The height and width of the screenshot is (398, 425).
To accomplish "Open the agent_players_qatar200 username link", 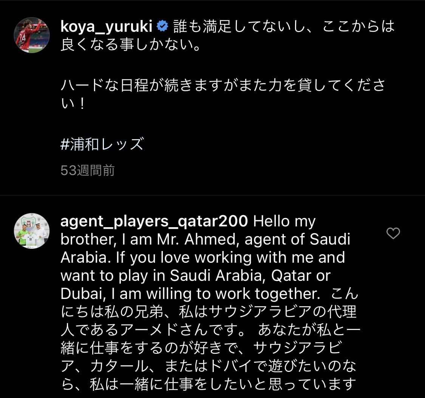I will 154,221.
